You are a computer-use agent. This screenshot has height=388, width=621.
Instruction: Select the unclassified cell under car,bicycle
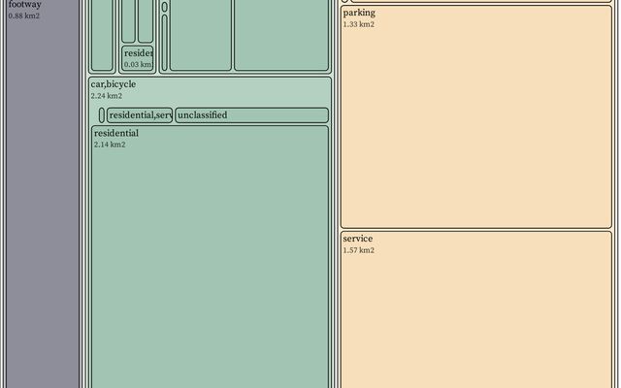pyautogui.click(x=251, y=115)
